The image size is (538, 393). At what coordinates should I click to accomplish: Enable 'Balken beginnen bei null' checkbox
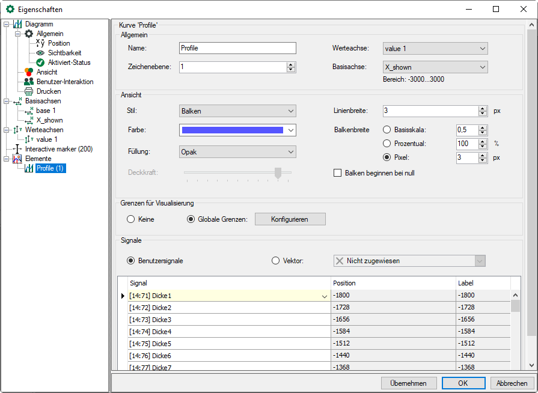337,173
